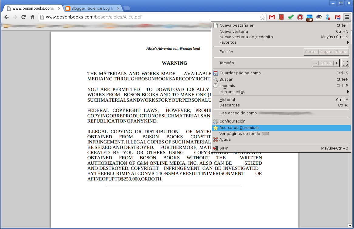Viewport: 354px width, 229px height.
Task: Click the blue person extension icon
Action: tap(328, 17)
